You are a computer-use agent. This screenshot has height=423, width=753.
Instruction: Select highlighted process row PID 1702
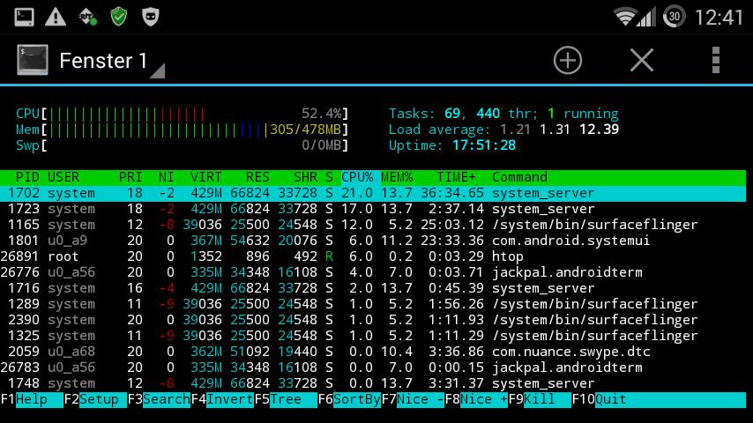(373, 193)
